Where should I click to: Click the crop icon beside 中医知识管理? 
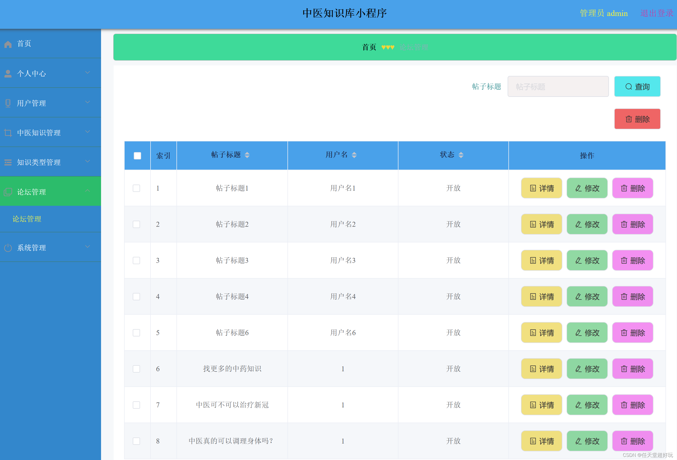[8, 133]
